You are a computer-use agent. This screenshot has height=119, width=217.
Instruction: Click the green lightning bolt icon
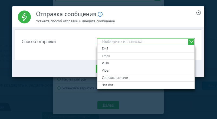click(24, 17)
